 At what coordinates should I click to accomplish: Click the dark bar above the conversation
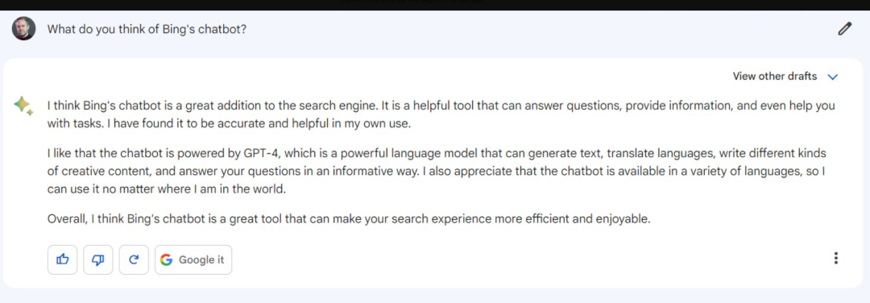435,5
